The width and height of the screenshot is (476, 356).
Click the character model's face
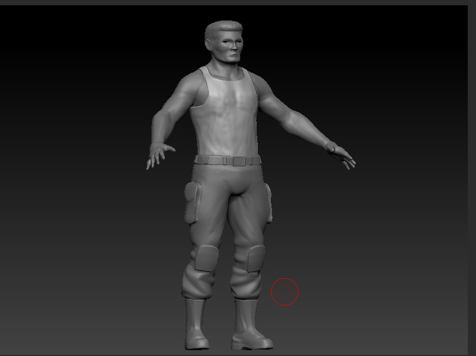click(x=232, y=47)
